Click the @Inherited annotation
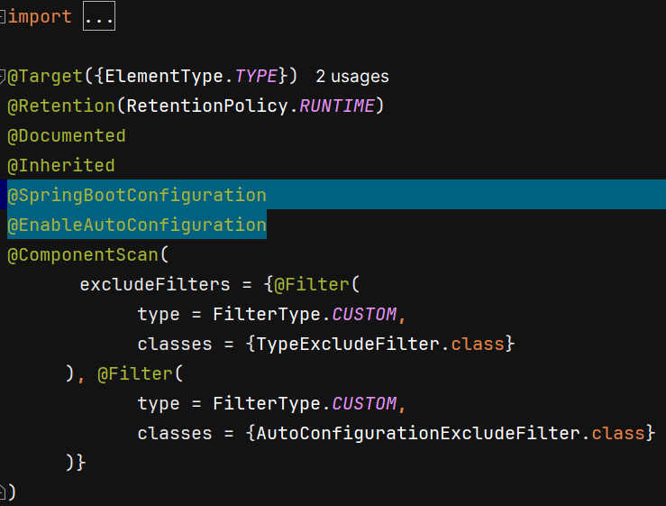 [x=61, y=165]
